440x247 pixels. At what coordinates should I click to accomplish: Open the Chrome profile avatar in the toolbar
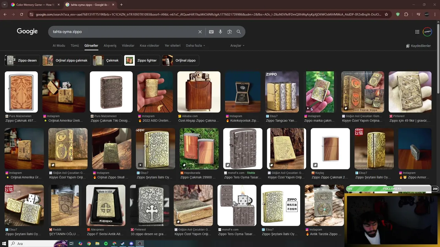point(427,14)
